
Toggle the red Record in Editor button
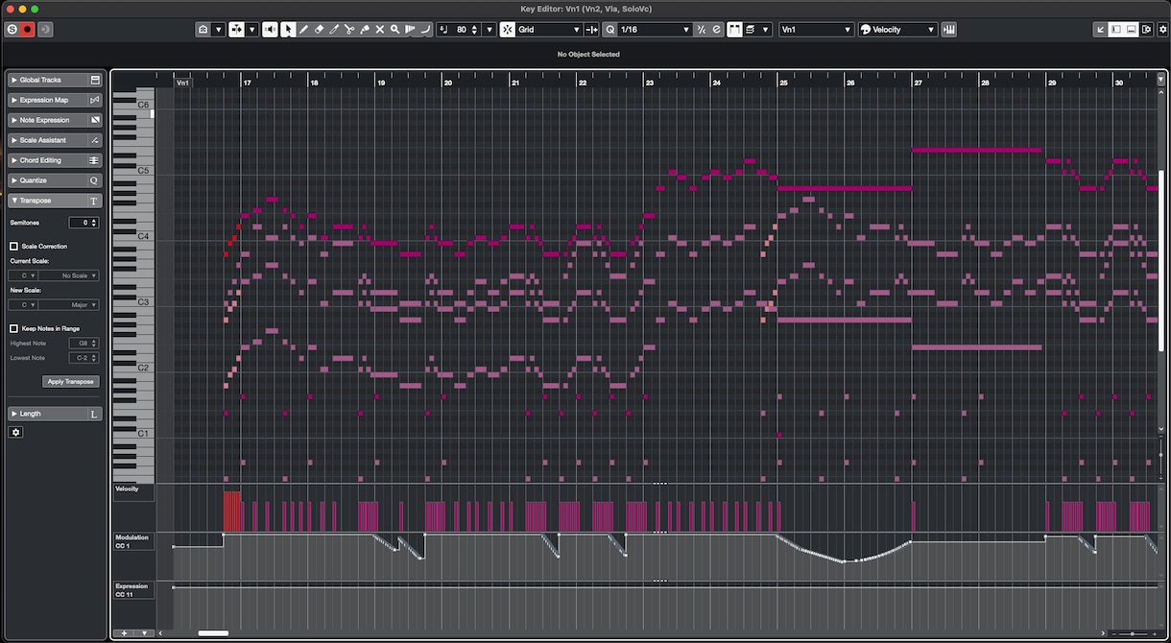[x=28, y=30]
